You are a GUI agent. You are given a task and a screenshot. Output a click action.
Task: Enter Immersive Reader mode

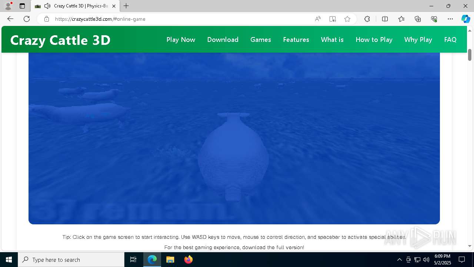[x=333, y=19]
